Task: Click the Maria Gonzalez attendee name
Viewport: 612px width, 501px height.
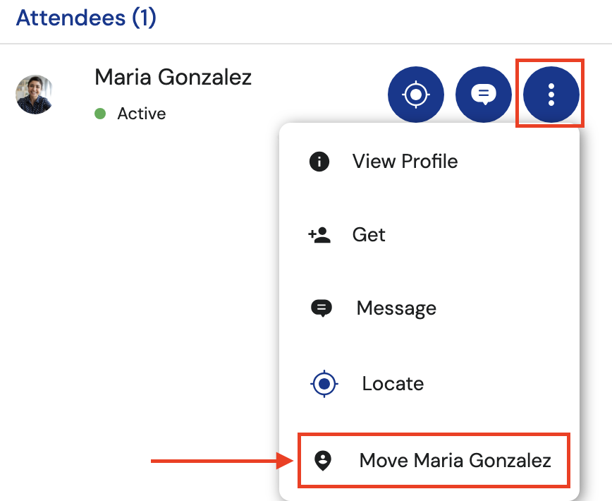Action: click(x=173, y=77)
